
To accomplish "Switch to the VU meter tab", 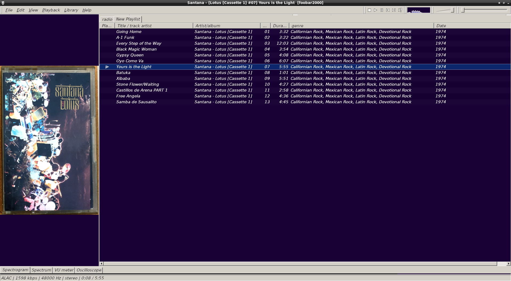I will point(64,270).
